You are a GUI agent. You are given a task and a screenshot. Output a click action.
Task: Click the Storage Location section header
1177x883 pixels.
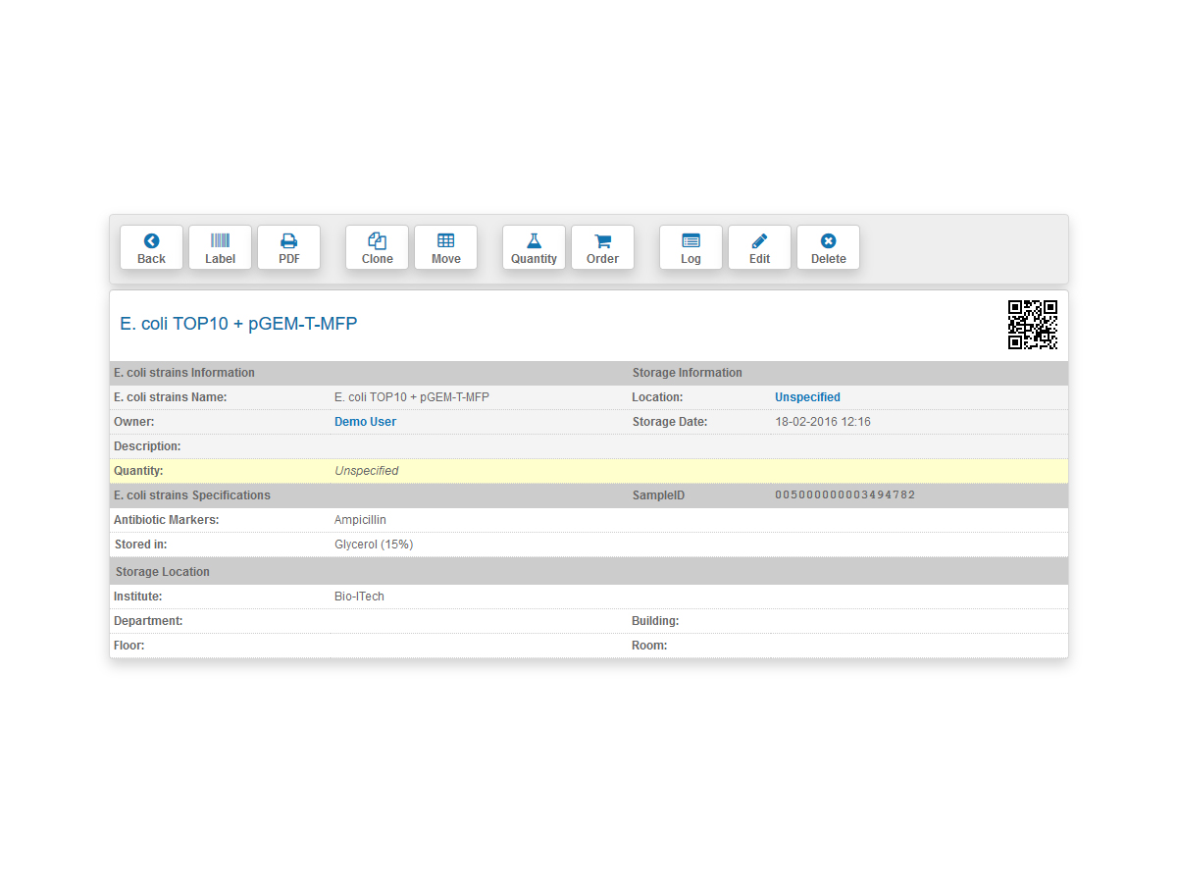coord(162,572)
